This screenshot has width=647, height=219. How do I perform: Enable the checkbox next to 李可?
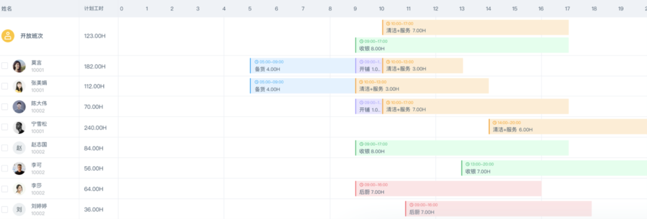(5, 168)
